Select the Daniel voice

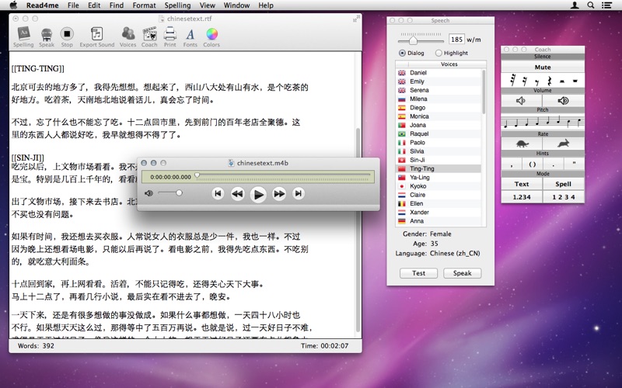tap(439, 73)
